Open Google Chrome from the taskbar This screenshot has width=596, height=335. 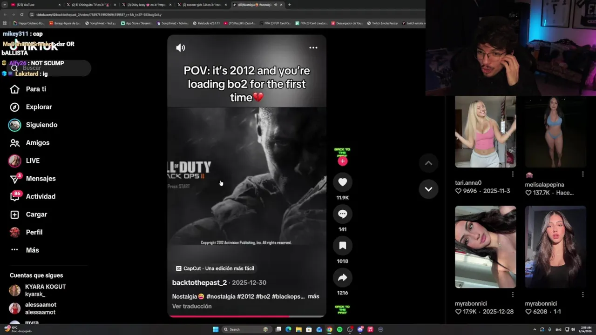[x=329, y=329]
